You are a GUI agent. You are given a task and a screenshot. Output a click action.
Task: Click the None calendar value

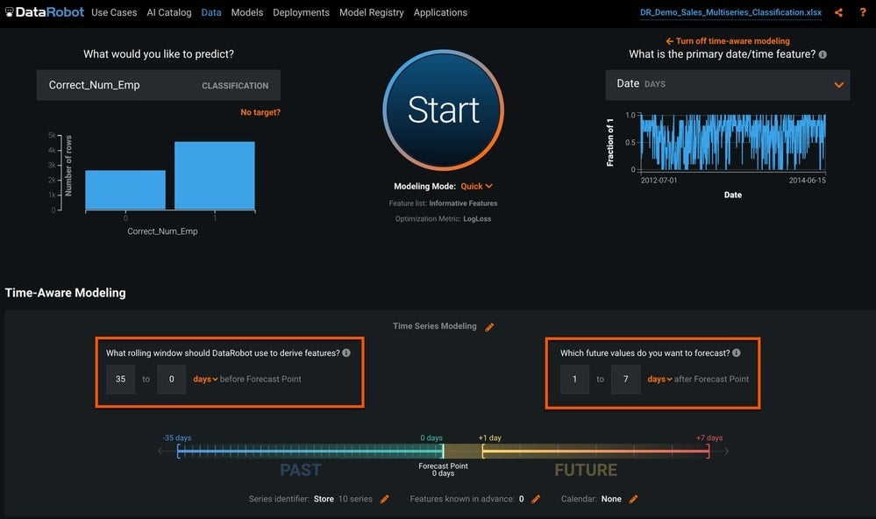tap(611, 499)
